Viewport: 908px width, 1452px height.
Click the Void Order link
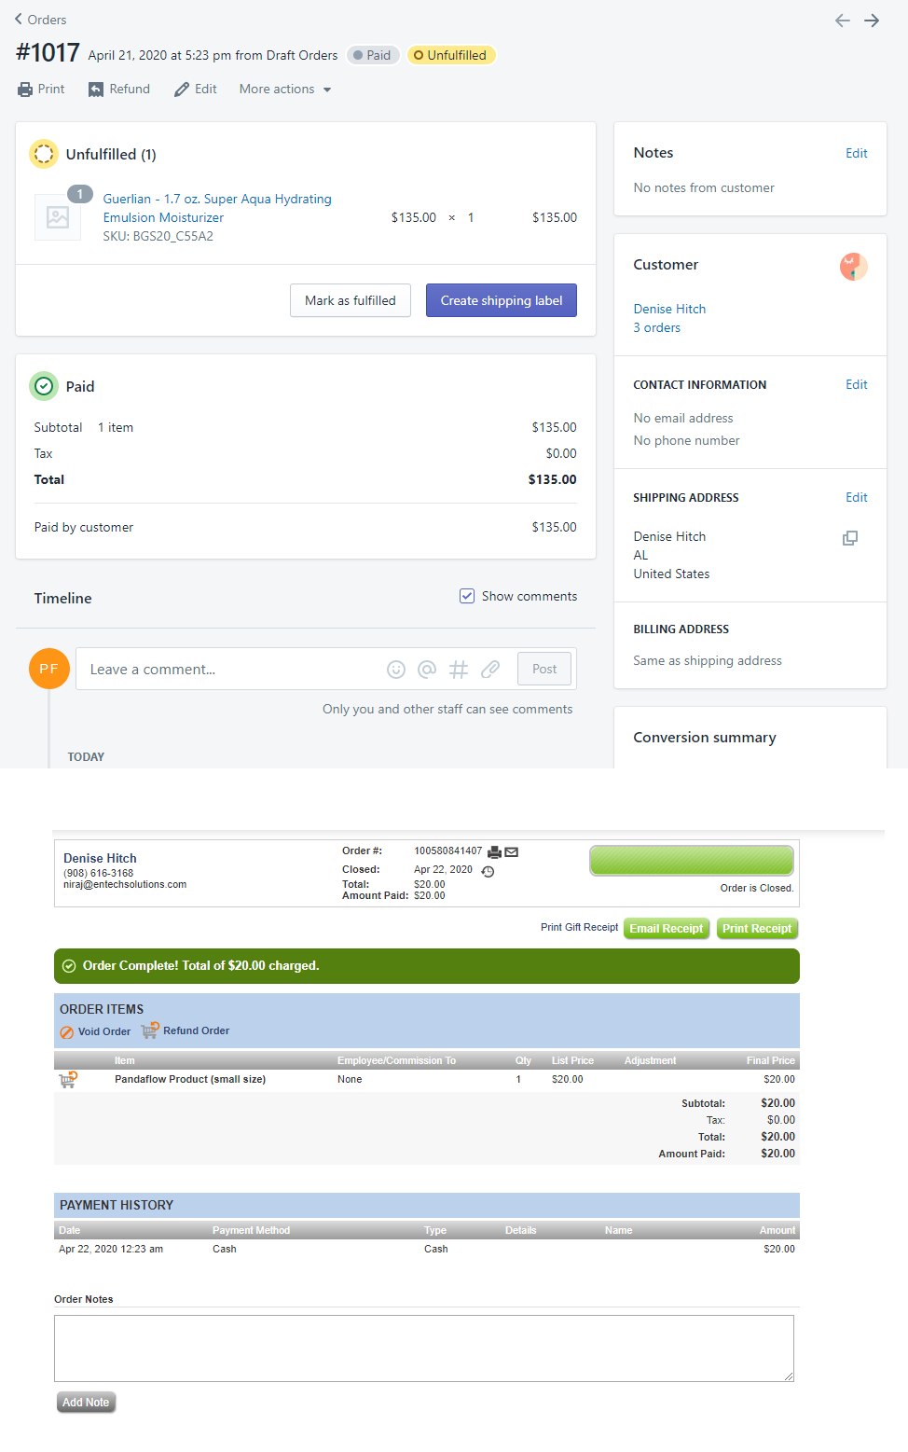[96, 1031]
